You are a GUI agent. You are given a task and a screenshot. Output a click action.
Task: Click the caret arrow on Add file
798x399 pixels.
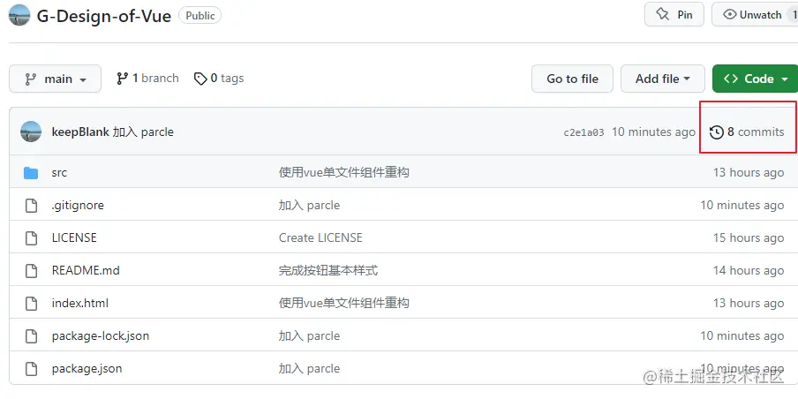[x=687, y=79]
